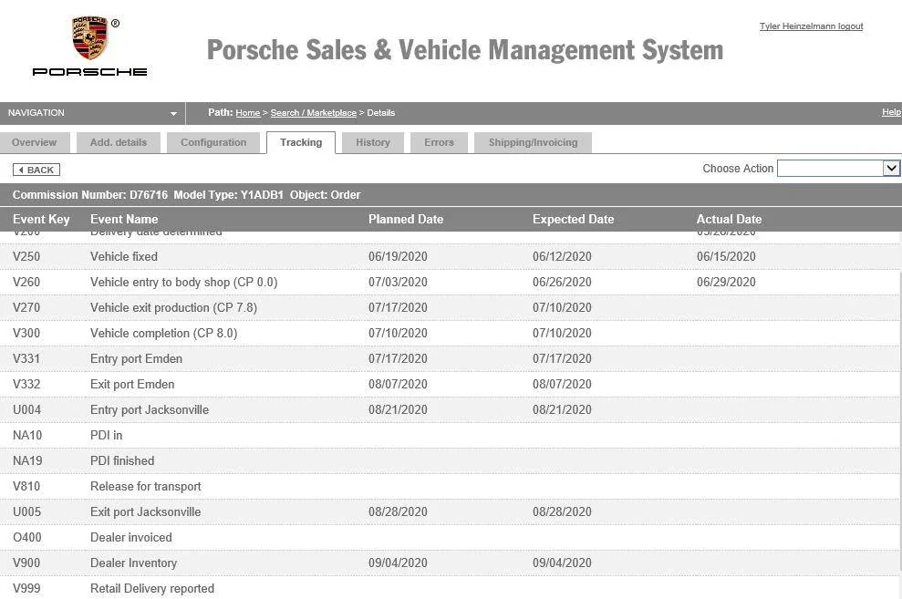This screenshot has width=902, height=599.
Task: Click expected date 06/26/2020
Action: [562, 283]
